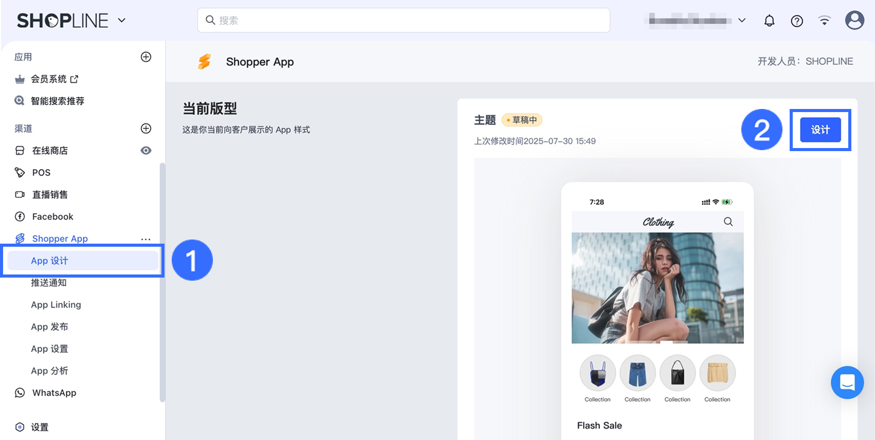Go to POS channel

pos(41,173)
